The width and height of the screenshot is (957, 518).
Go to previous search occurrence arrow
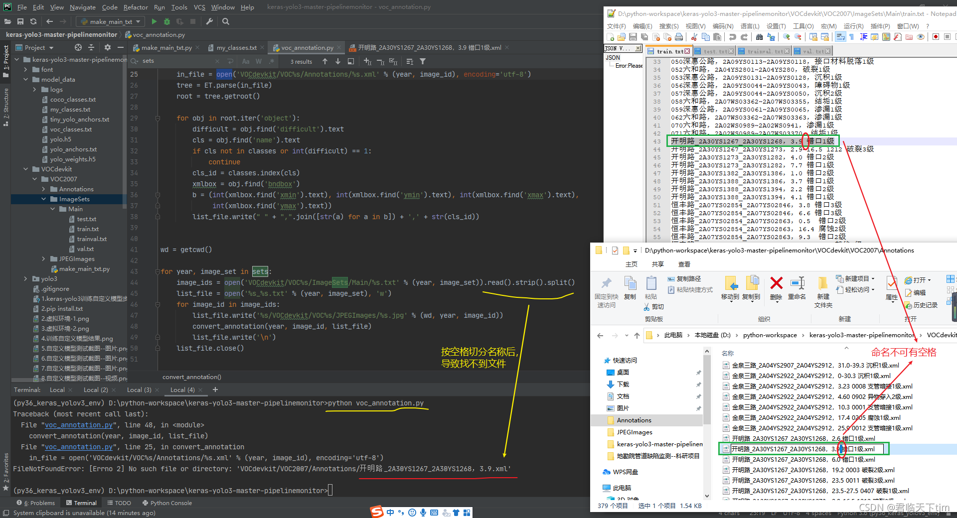click(x=325, y=61)
